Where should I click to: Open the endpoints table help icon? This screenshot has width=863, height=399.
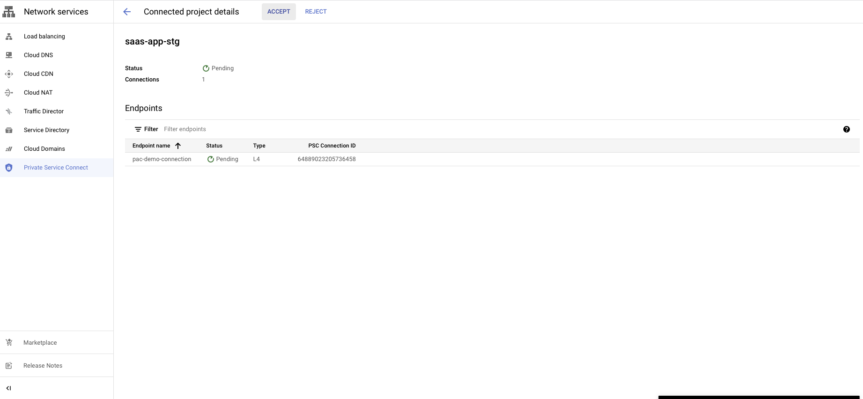846,129
